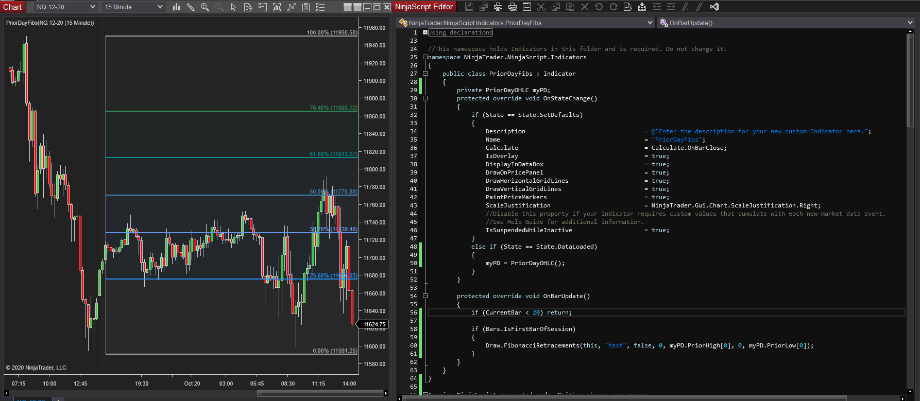Screen dimensions: 920x401
Task: Click the Redo arrow in editor toolbar
Action: click(x=613, y=7)
